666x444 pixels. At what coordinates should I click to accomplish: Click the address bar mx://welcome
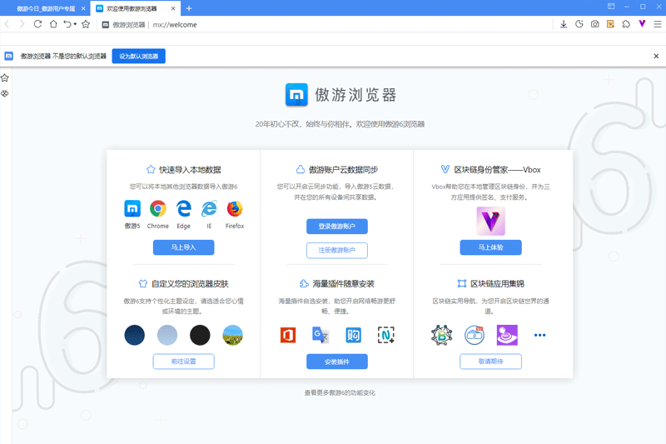175,25
